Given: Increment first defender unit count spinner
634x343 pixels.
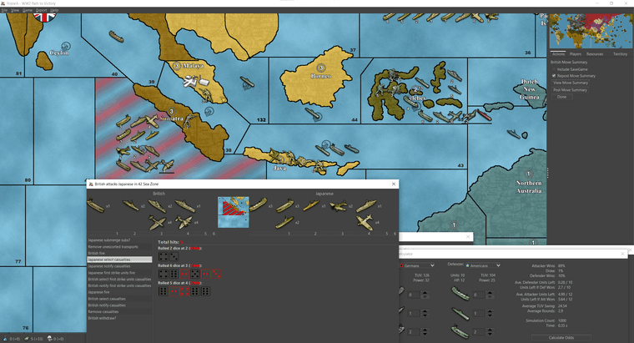Looking at the screenshot, I should [x=490, y=293].
